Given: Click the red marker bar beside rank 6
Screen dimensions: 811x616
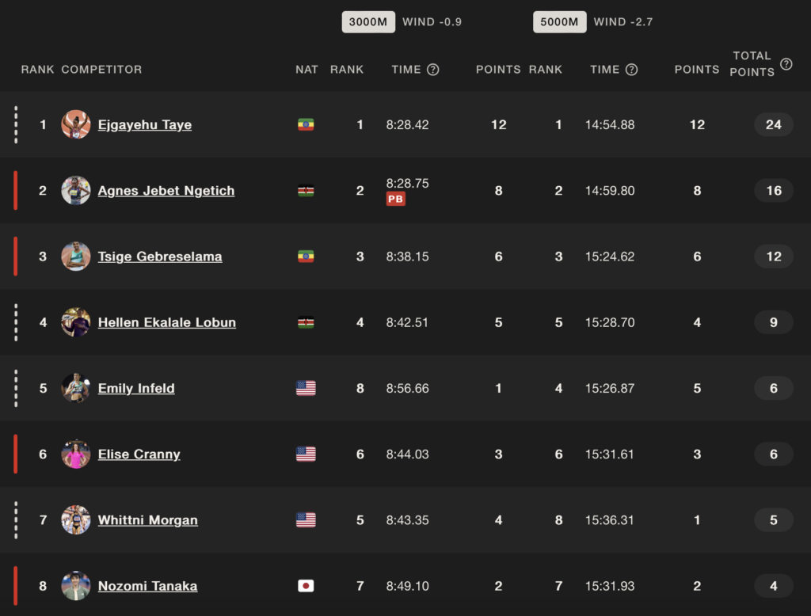Looking at the screenshot, I should click(16, 454).
